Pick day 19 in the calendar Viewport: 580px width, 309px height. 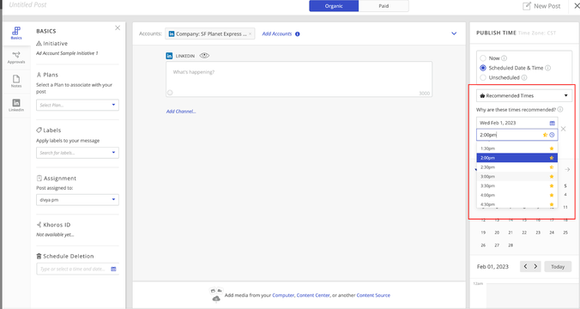[x=483, y=233]
